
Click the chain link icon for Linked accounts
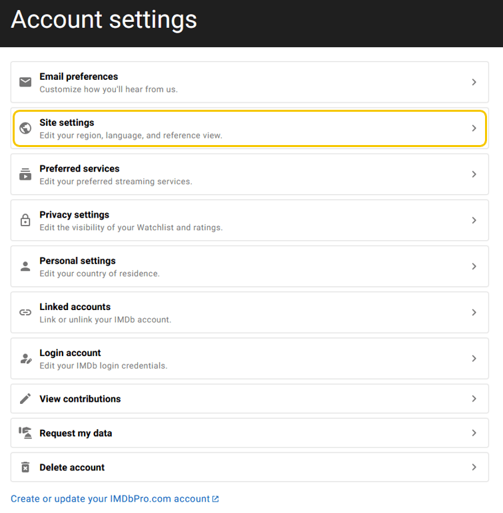point(25,313)
